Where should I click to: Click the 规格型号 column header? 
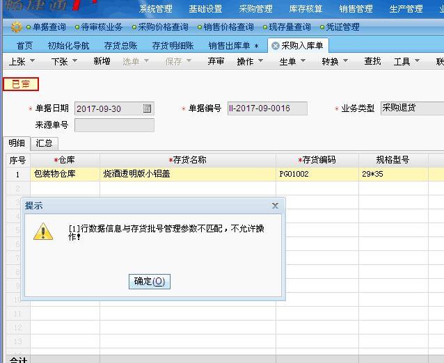[x=393, y=160]
